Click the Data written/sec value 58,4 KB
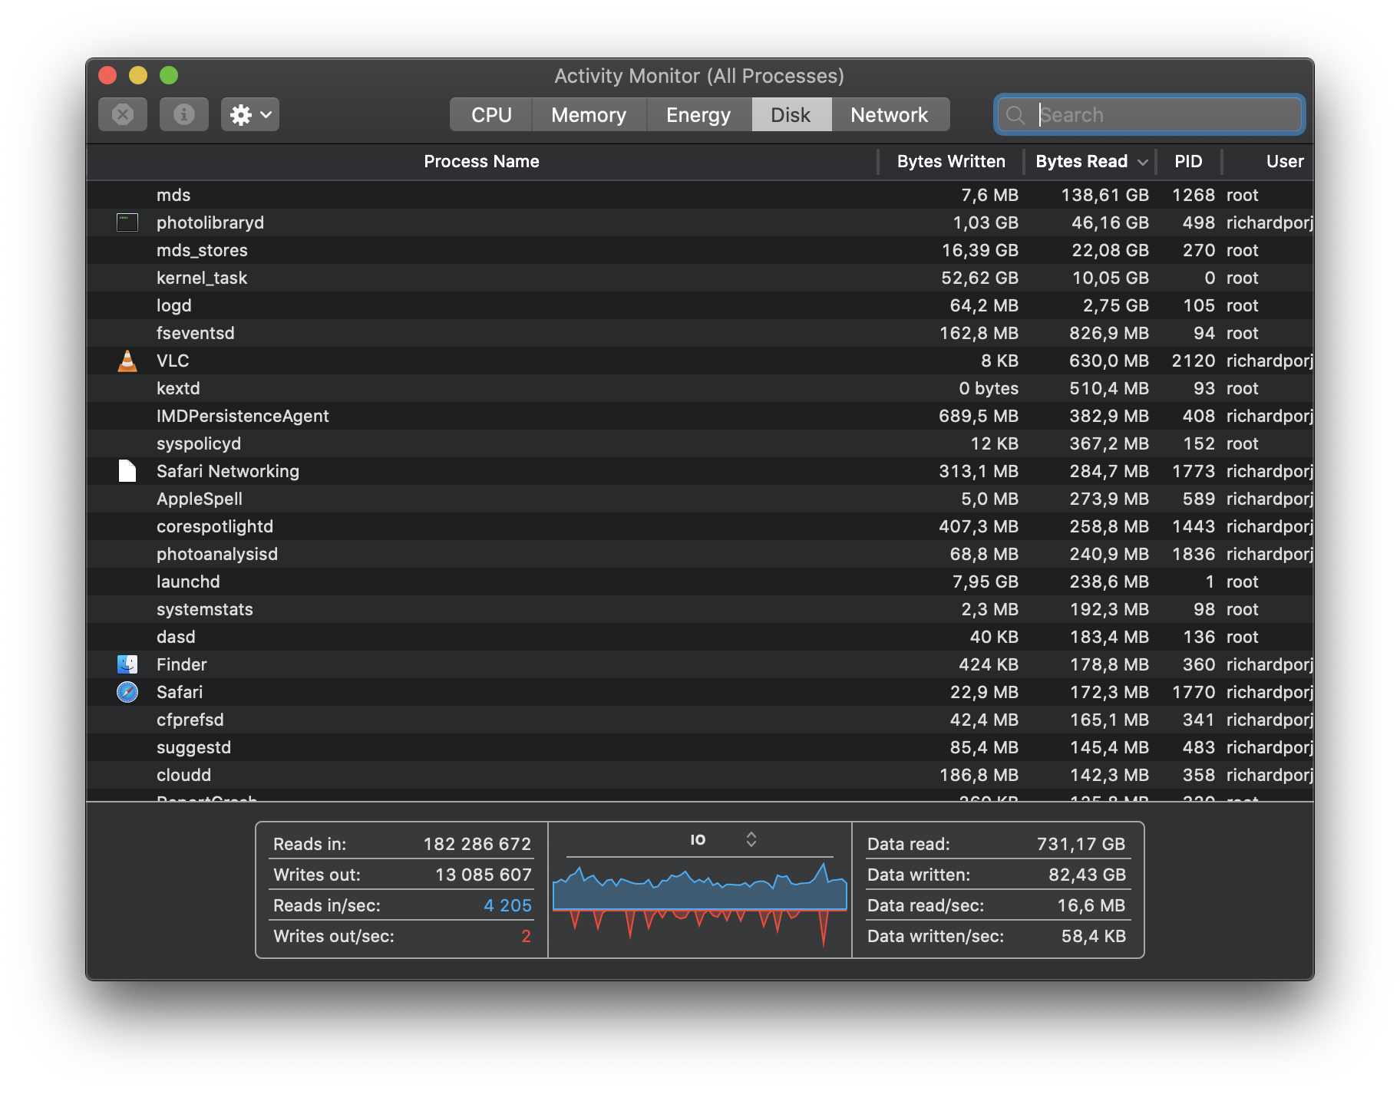 click(1094, 936)
